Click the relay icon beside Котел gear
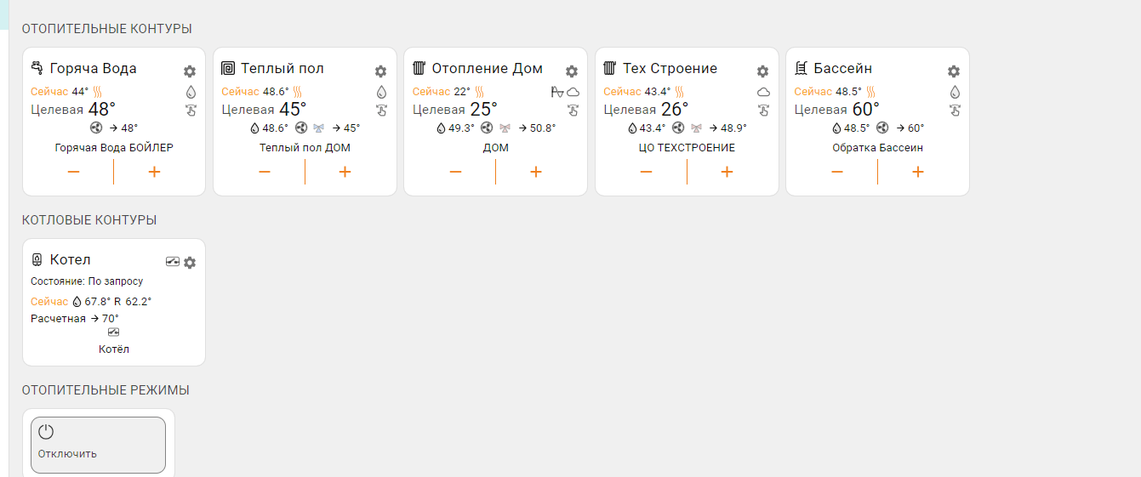Screen dimensions: 1141x477 (x=173, y=262)
